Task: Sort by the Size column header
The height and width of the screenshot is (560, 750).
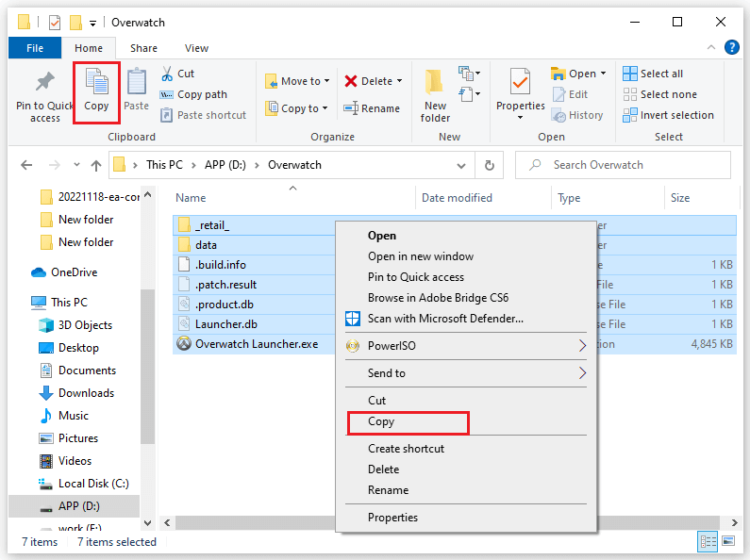Action: tap(679, 198)
